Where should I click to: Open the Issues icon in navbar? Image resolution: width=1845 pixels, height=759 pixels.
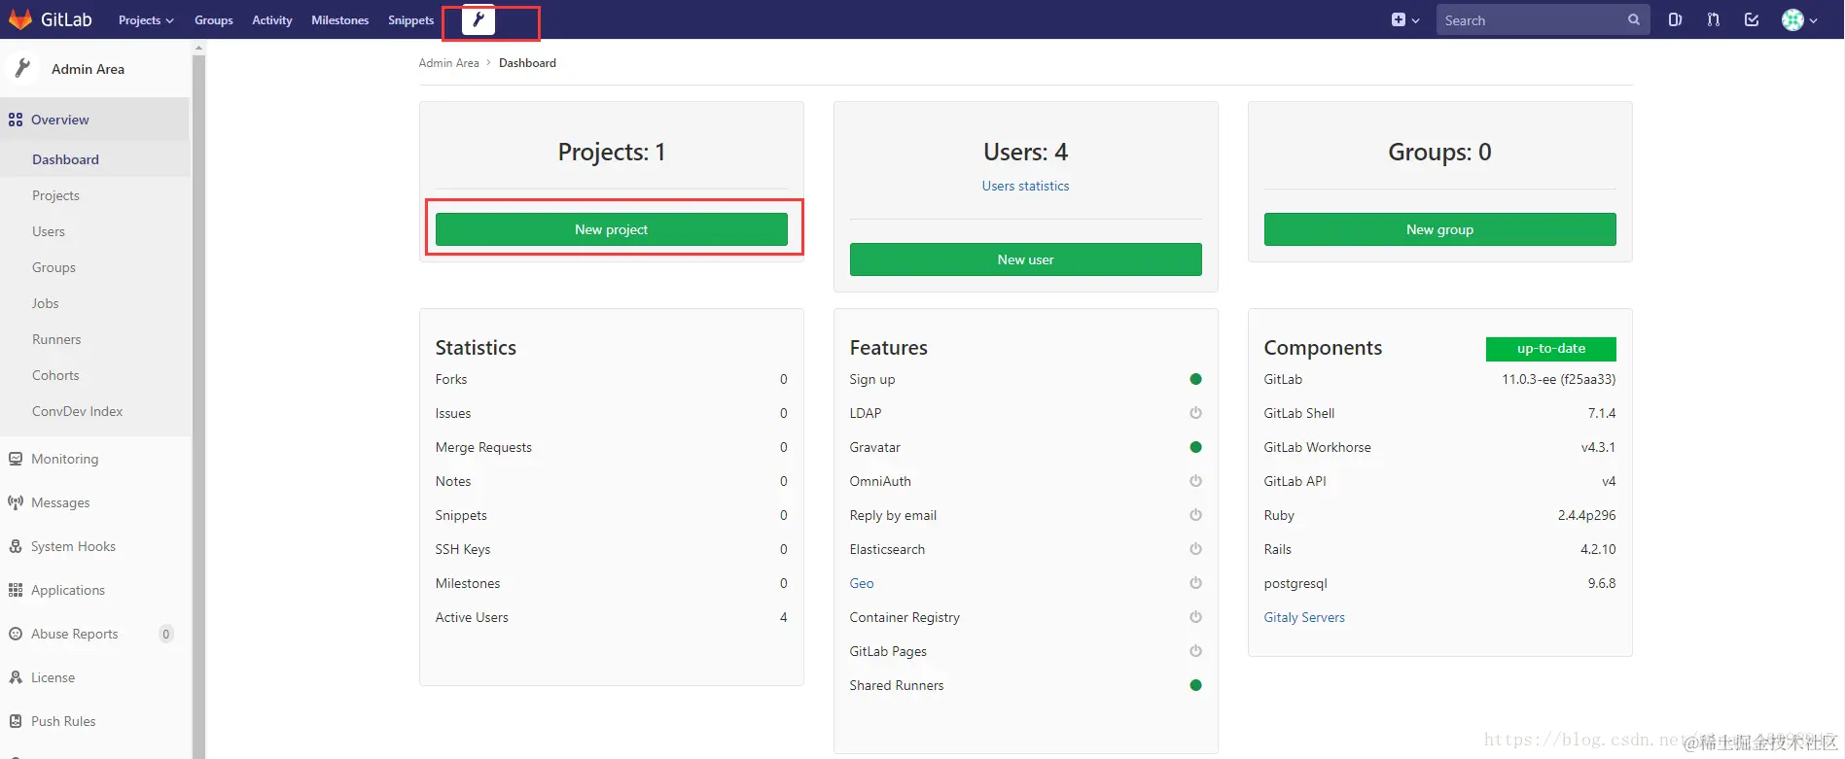[x=1675, y=19]
